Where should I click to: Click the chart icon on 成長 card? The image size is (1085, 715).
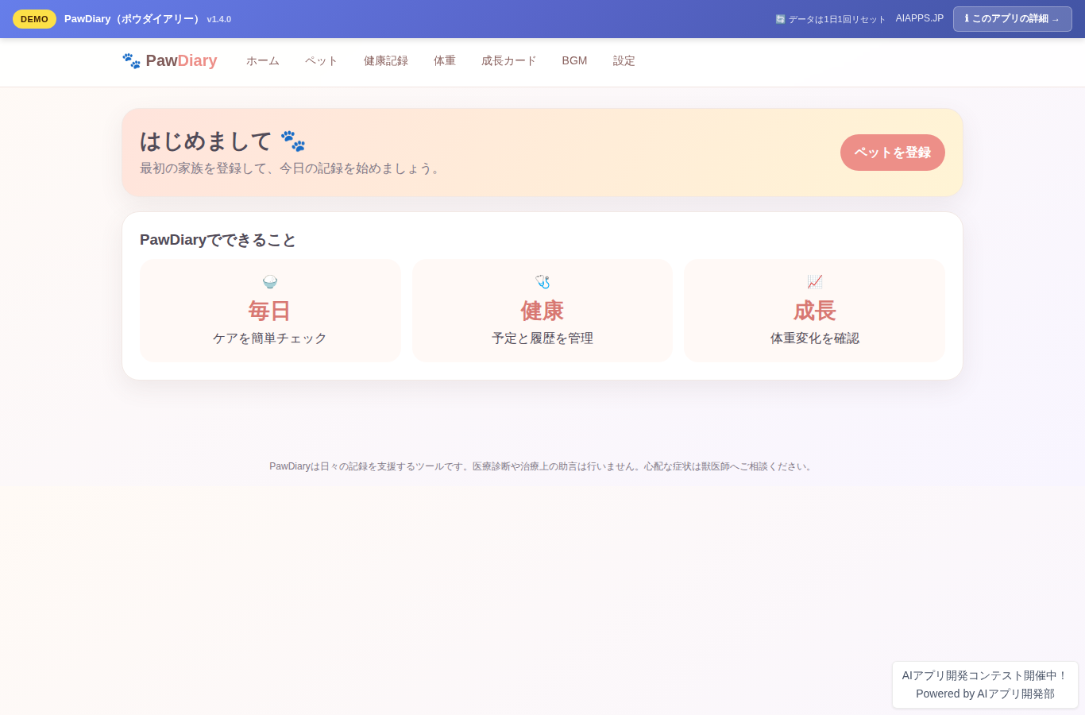coord(815,282)
